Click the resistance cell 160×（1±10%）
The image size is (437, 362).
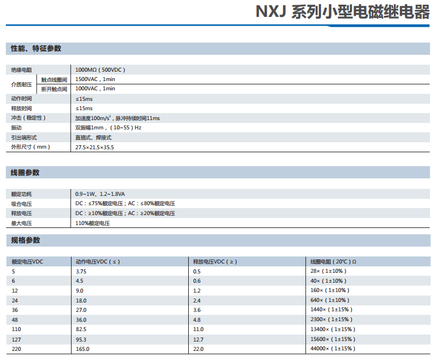pos(330,290)
